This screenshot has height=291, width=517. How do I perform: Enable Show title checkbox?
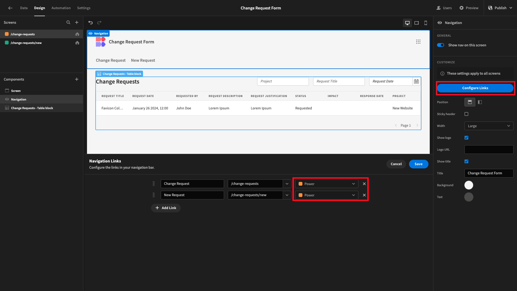[x=467, y=161]
